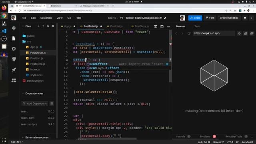The width and height of the screenshot is (256, 144).
Task: Click Create Sandbox button
Action: pyautogui.click(x=229, y=18)
